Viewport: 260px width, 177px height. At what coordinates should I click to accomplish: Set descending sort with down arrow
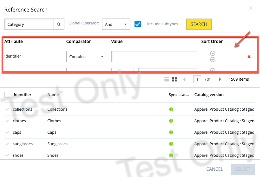(212, 60)
